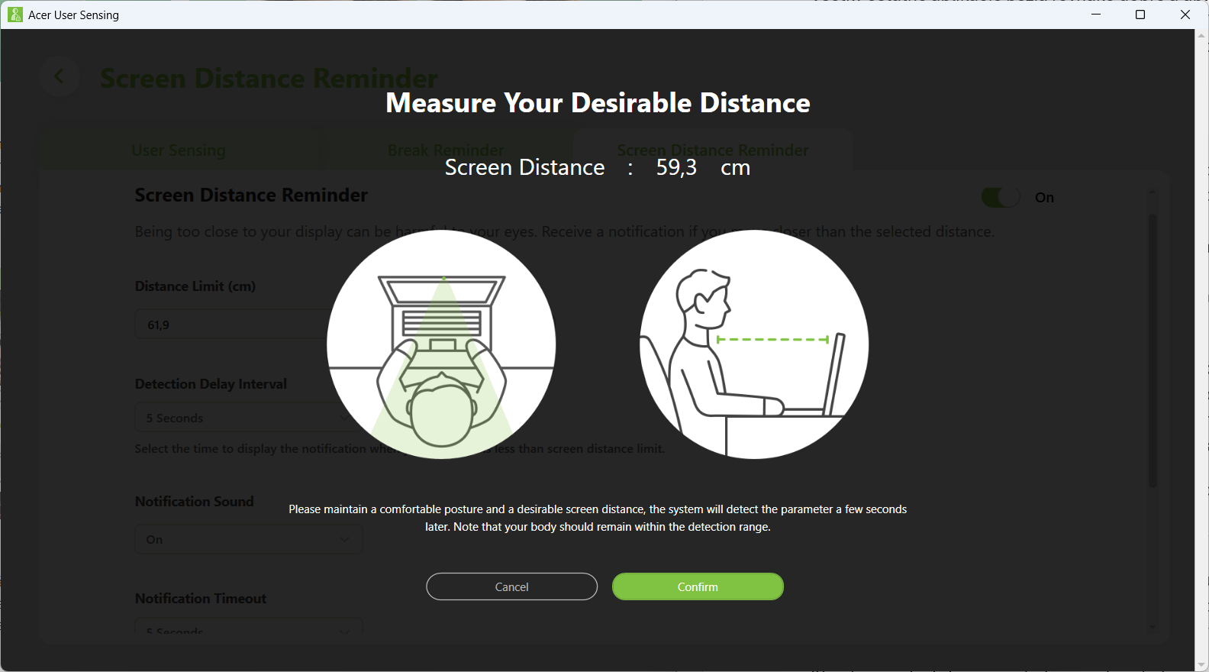Viewport: 1209px width, 672px height.
Task: Click the green Confirm button
Action: 698,586
